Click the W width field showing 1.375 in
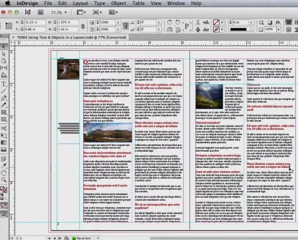 coord(68,23)
